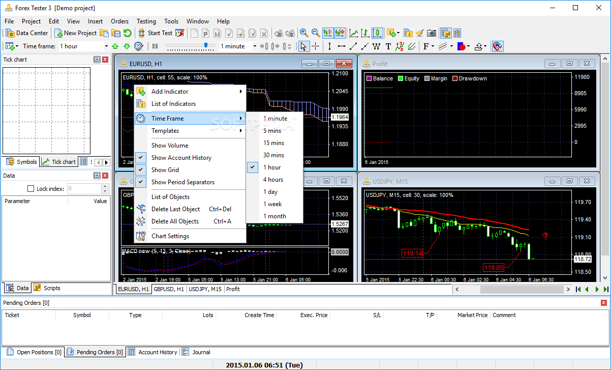Screen dimensions: 611x370
Task: Expand the Add Indicator submenu
Action: (190, 92)
